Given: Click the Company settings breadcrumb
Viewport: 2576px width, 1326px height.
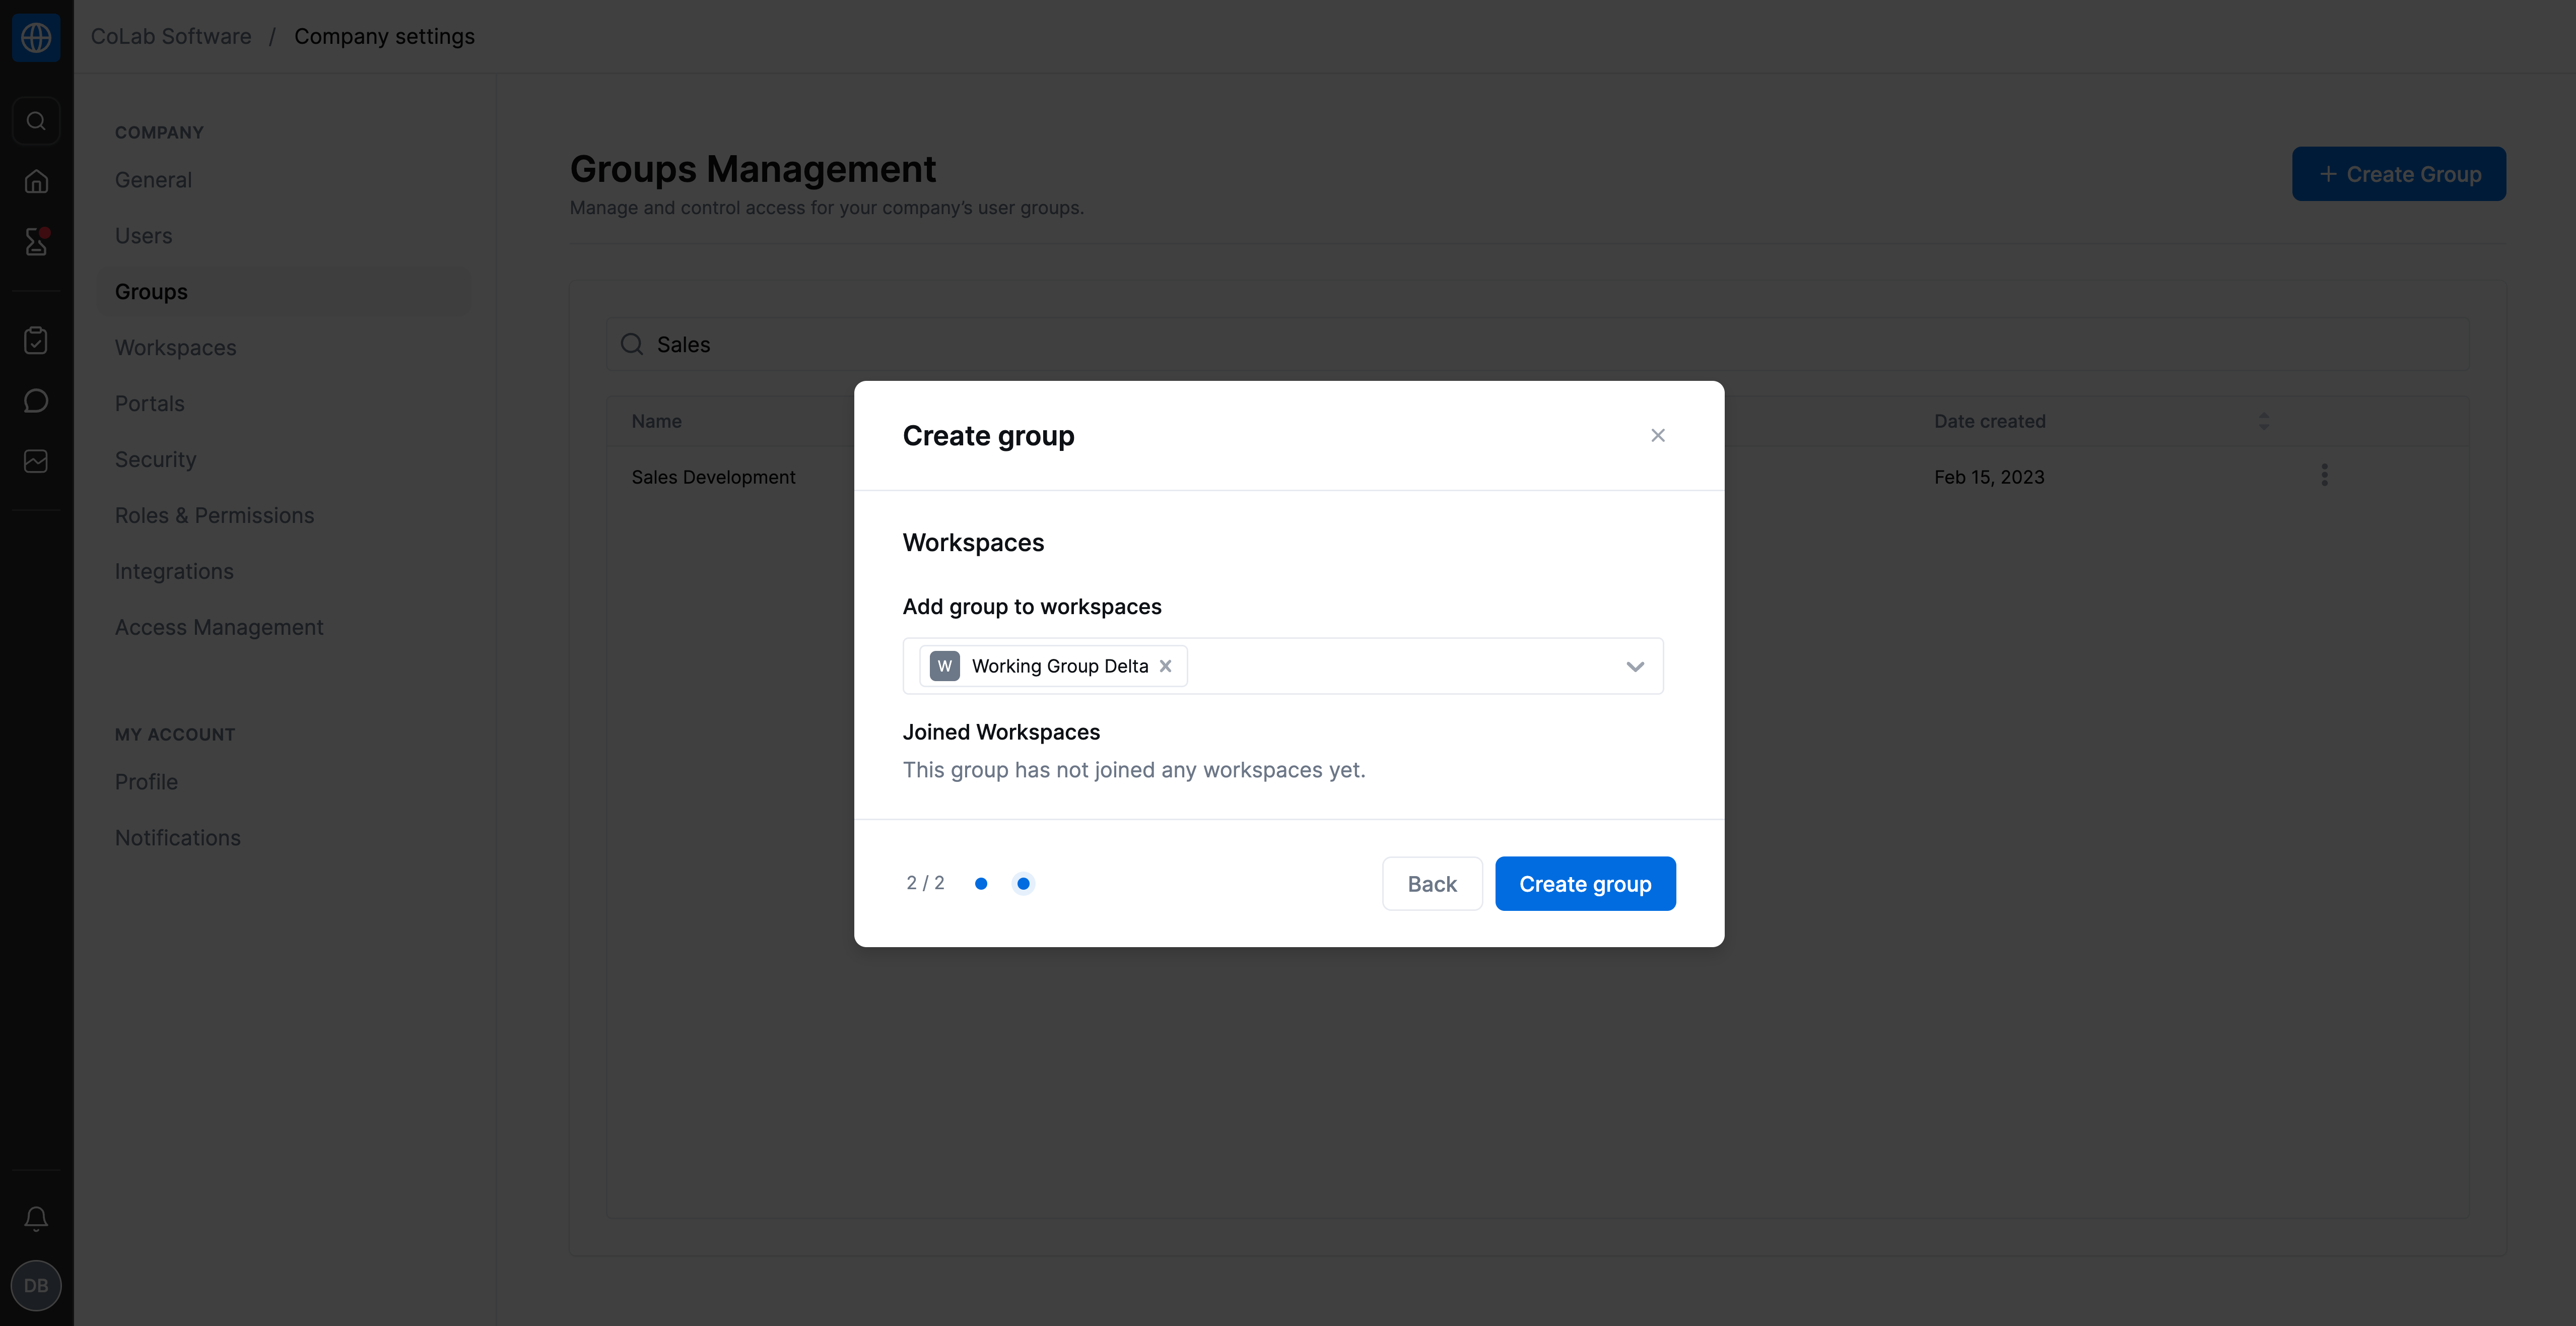Looking at the screenshot, I should pyautogui.click(x=384, y=36).
